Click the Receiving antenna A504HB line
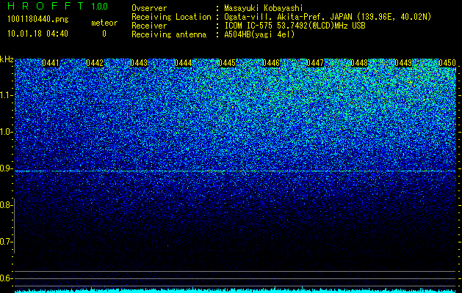The height and width of the screenshot is (293, 462). coord(213,34)
